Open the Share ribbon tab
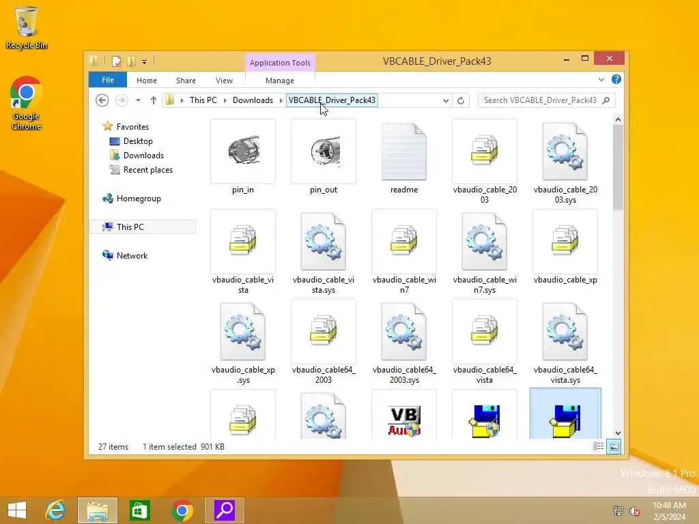The image size is (699, 524). (x=186, y=81)
